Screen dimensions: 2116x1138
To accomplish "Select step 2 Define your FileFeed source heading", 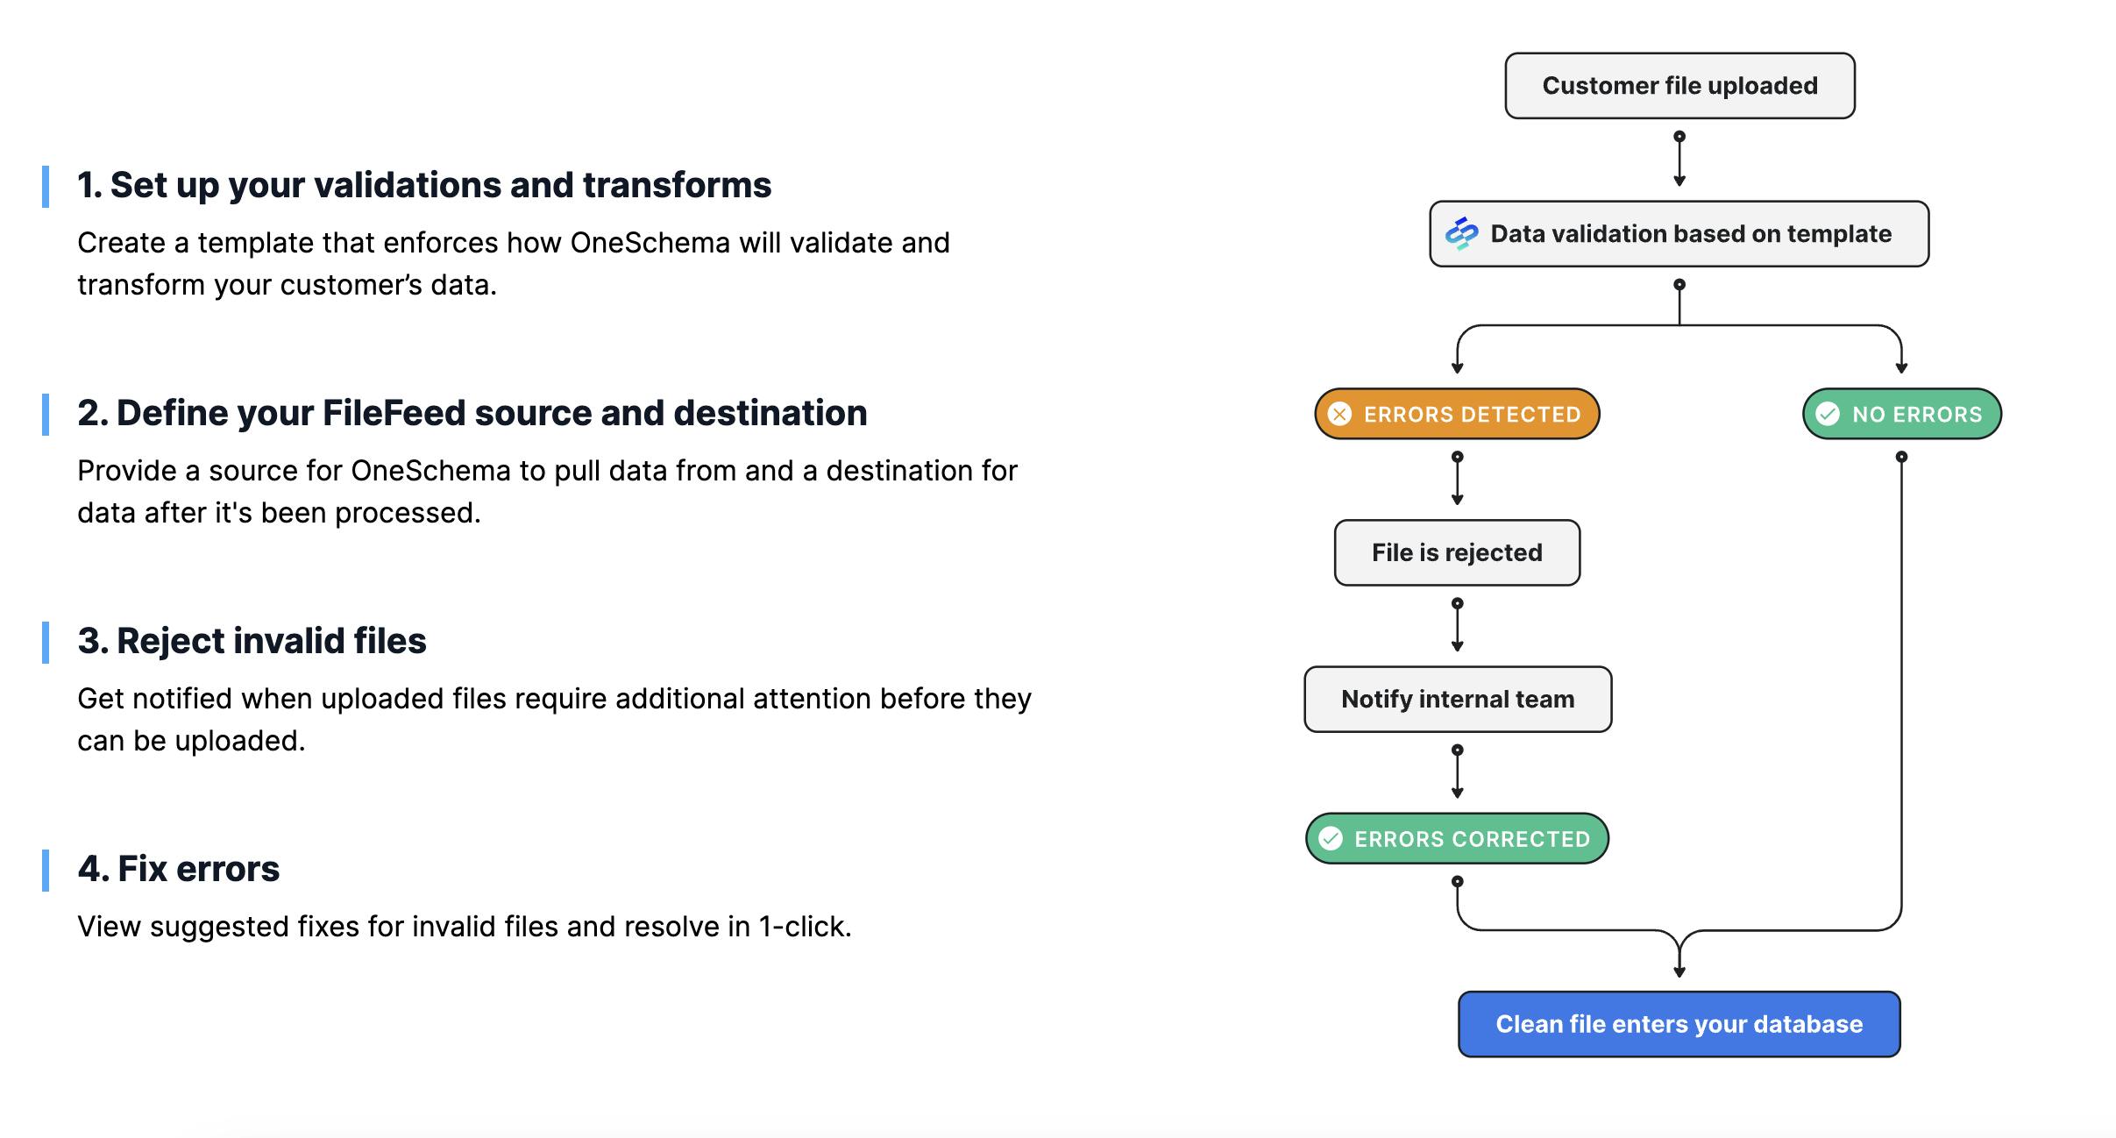I will [472, 414].
